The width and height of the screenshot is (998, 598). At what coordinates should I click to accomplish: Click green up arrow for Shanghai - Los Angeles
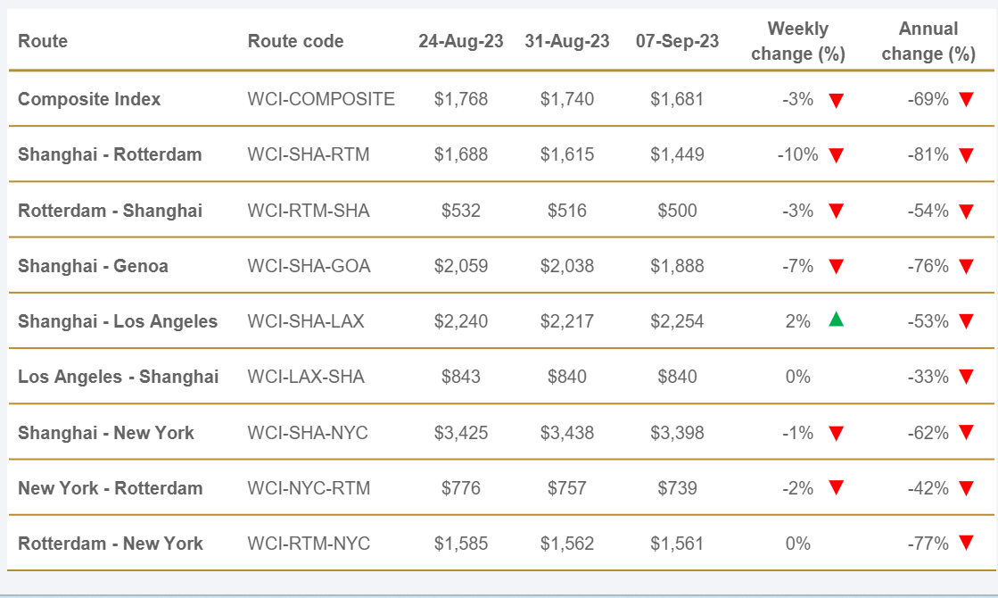point(836,320)
